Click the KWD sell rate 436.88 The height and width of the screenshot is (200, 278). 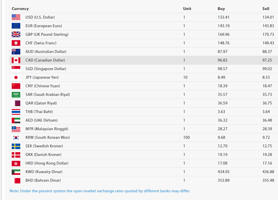[x=268, y=172]
